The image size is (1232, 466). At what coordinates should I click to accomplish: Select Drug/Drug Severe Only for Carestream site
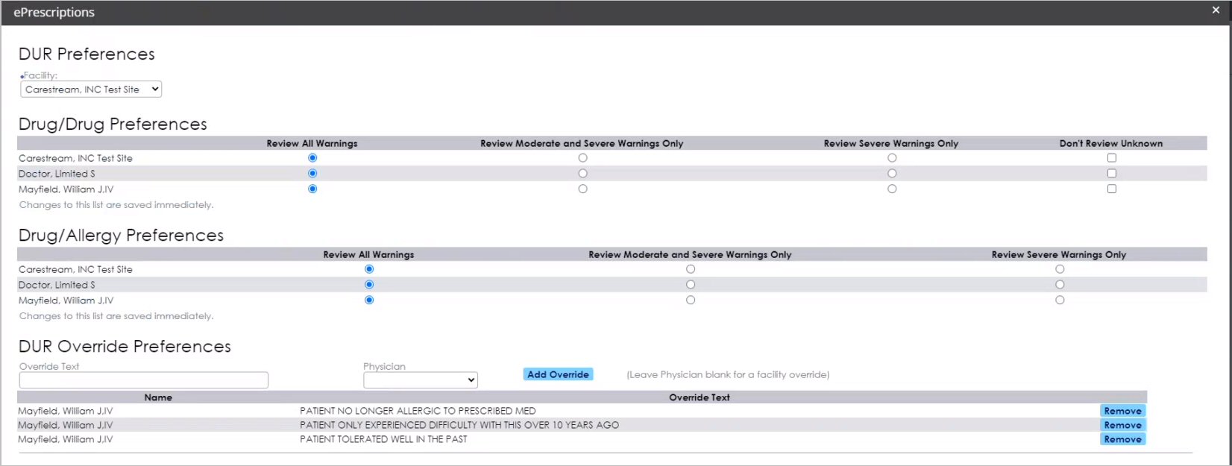click(x=892, y=158)
